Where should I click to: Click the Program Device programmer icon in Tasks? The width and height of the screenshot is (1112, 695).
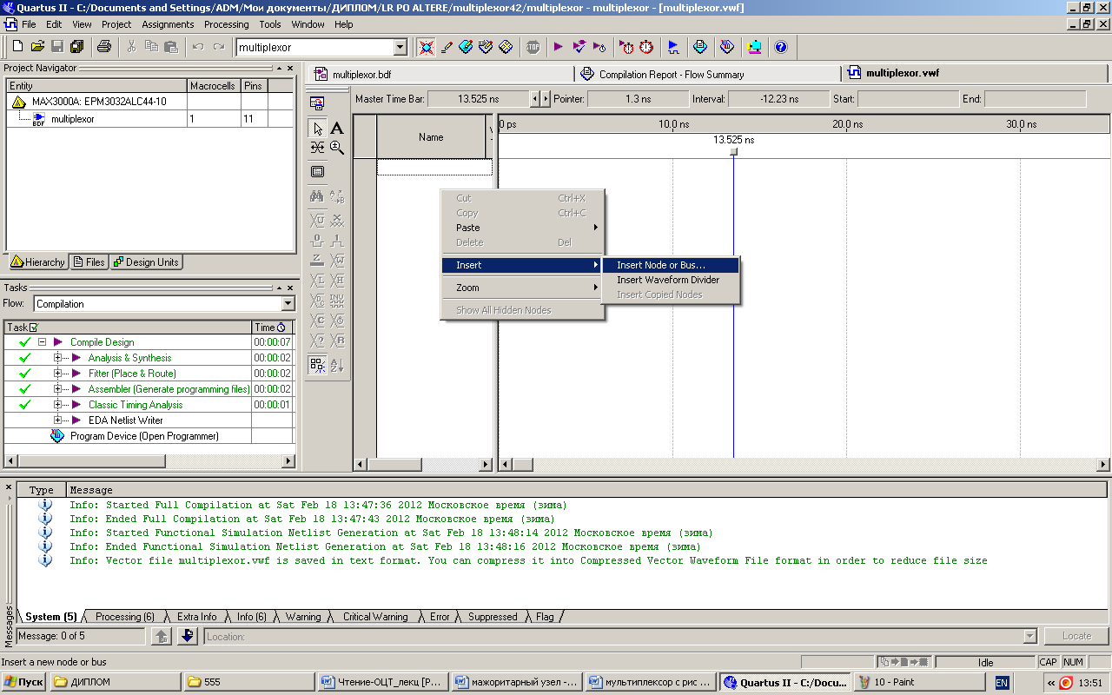pos(57,436)
